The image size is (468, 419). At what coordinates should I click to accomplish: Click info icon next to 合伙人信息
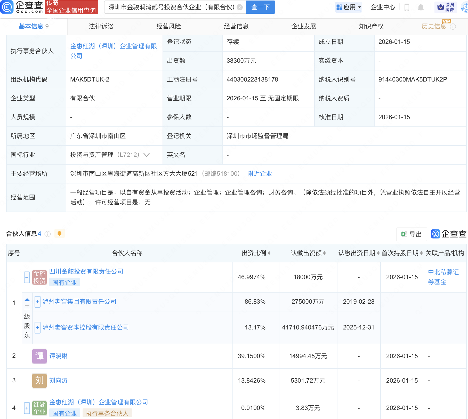tap(47, 234)
